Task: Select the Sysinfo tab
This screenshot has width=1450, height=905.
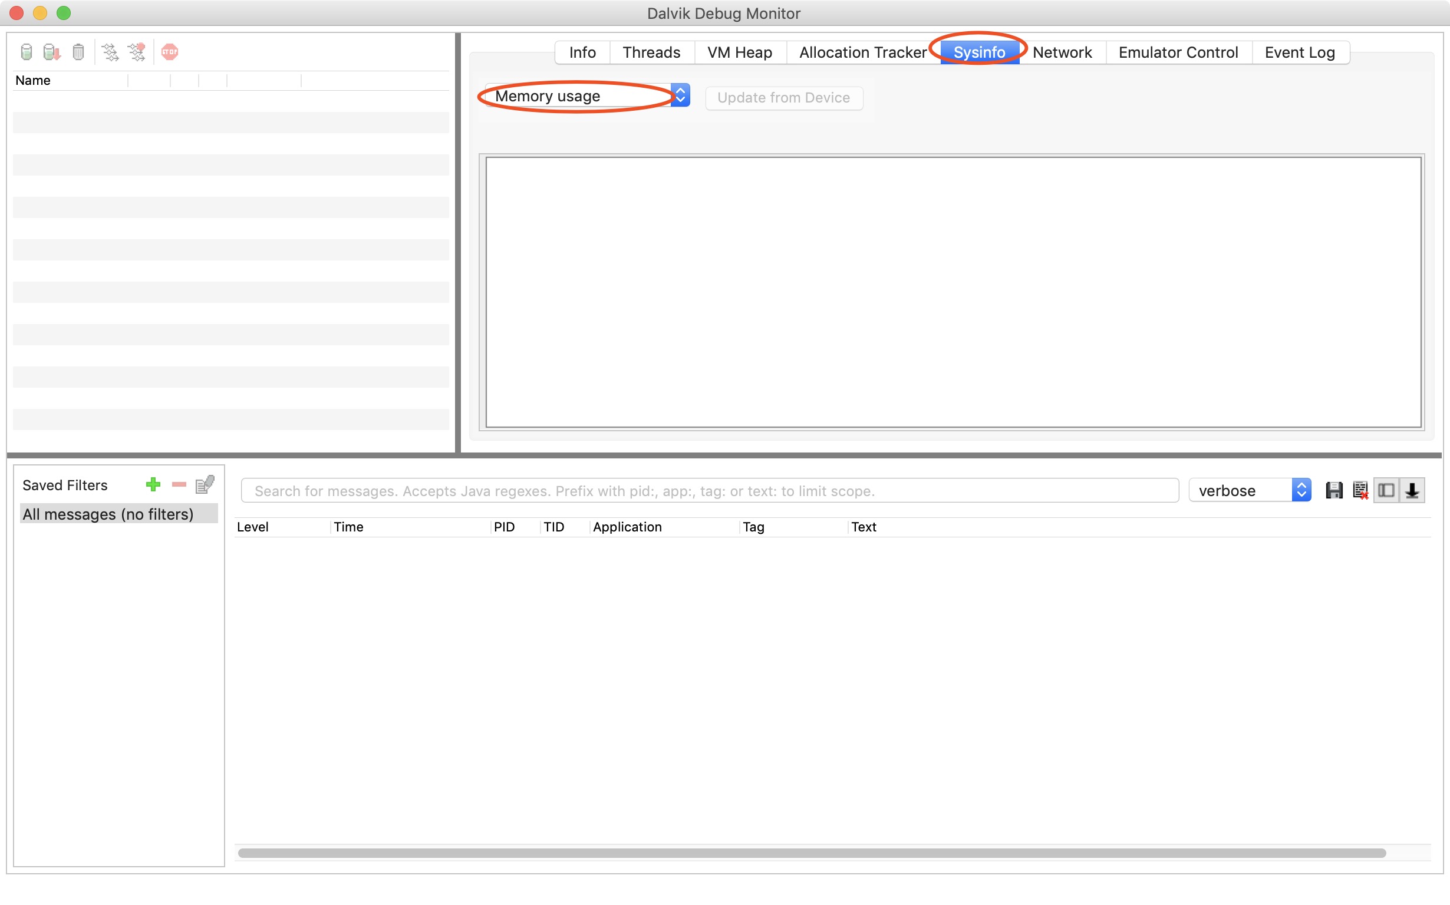Action: (980, 52)
